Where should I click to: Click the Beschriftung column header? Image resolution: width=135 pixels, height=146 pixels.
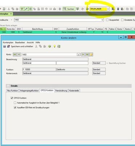37,29
